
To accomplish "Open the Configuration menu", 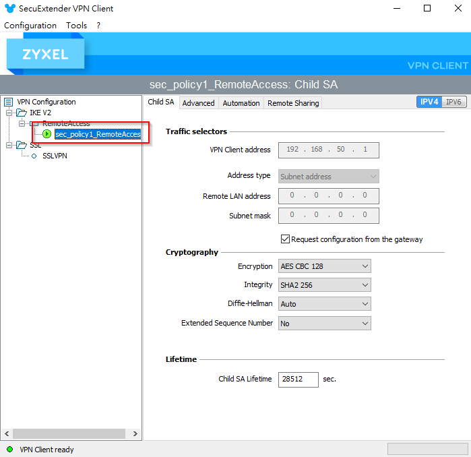I will click(x=30, y=26).
